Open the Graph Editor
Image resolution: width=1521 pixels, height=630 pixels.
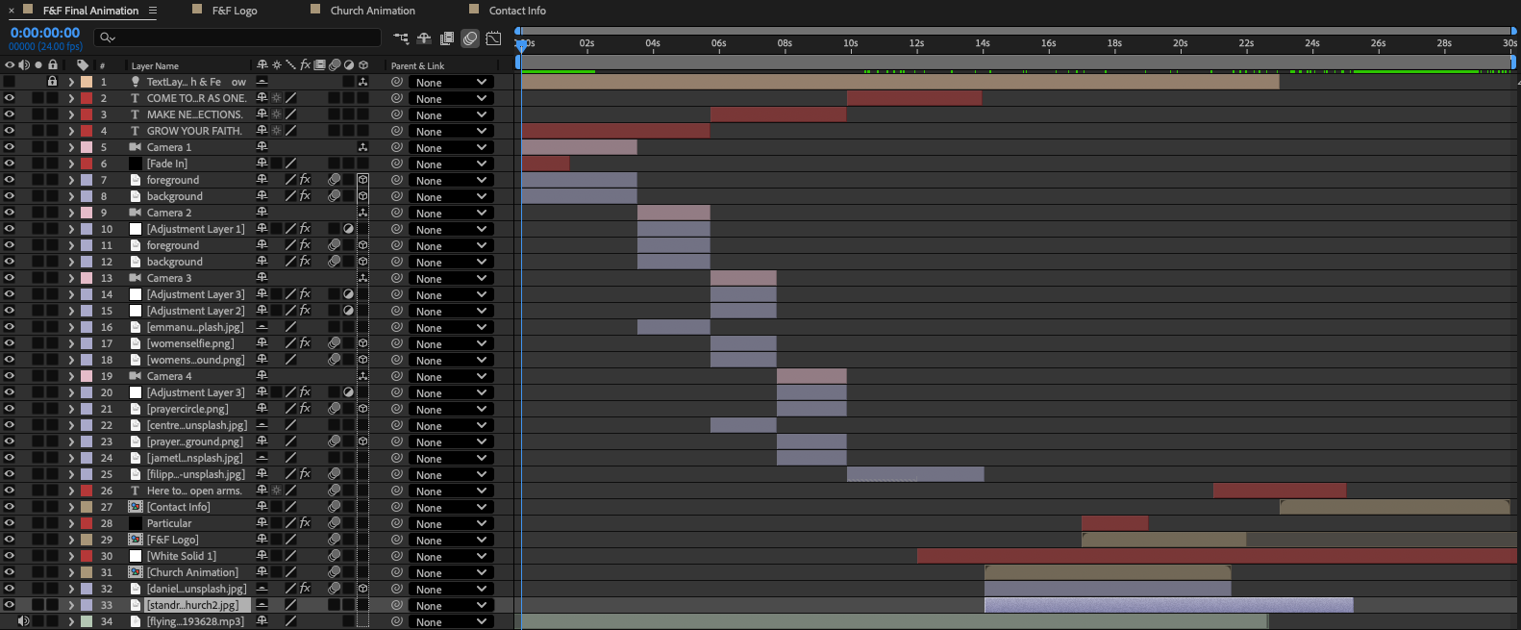point(493,38)
